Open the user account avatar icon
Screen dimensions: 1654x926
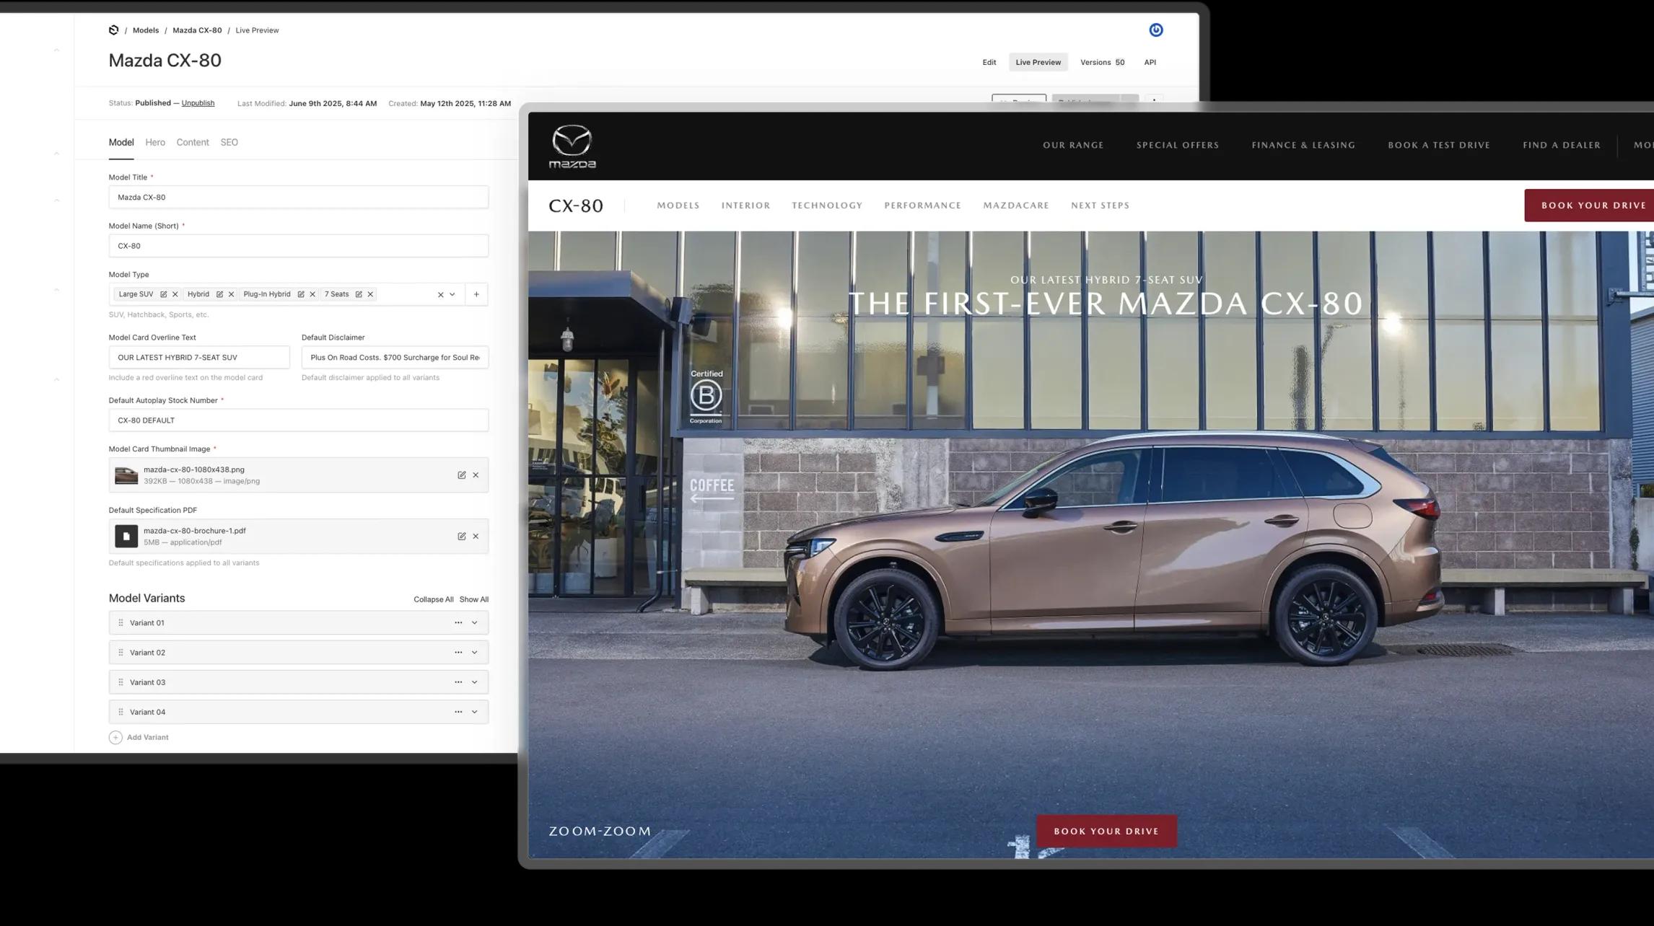pyautogui.click(x=1156, y=30)
